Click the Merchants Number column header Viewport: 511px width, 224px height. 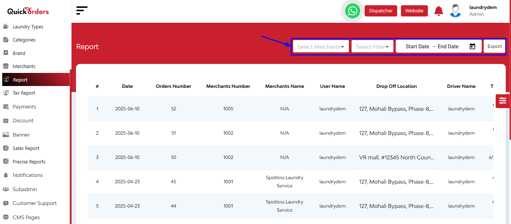[x=228, y=86]
